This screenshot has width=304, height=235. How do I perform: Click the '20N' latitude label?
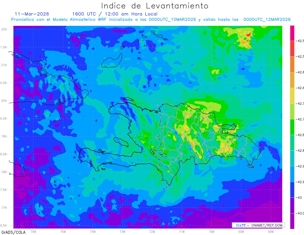(4, 101)
